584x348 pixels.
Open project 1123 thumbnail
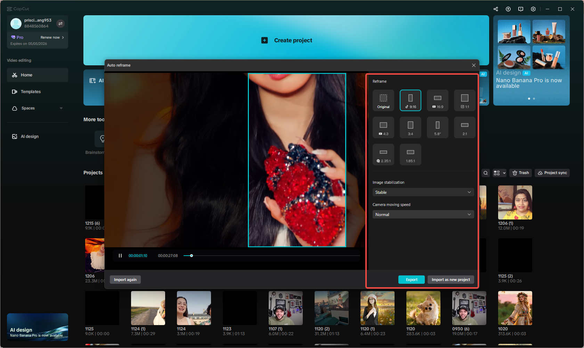240,308
